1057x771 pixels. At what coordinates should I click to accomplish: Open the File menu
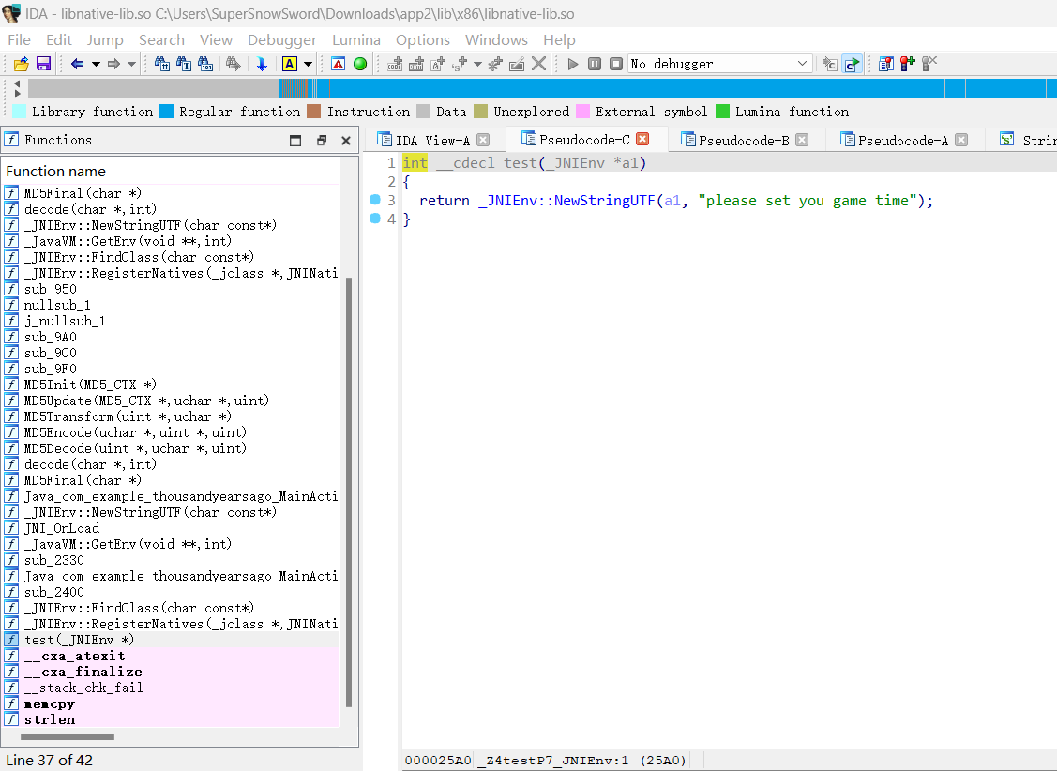pyautogui.click(x=20, y=39)
